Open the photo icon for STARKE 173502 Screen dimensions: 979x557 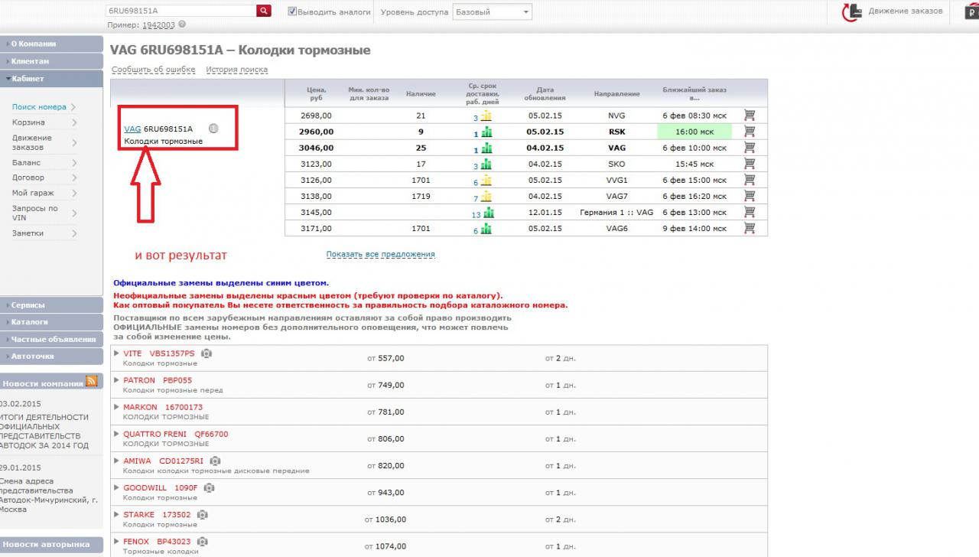coord(203,515)
